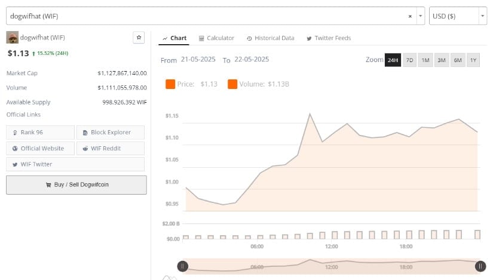493x280 pixels.
Task: Click the Buy / Sell Dogwifcoin button
Action: pos(76,185)
